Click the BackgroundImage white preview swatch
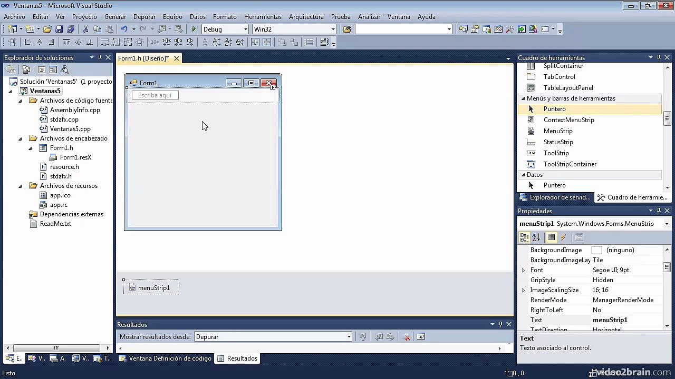 [x=597, y=250]
